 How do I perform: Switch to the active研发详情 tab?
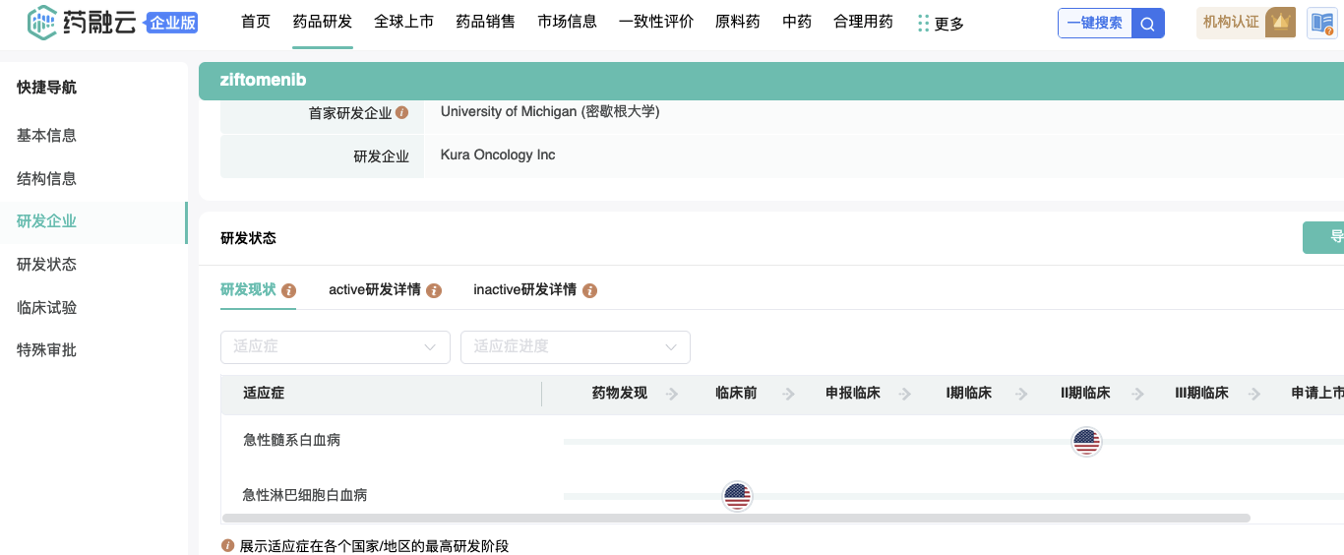[374, 289]
